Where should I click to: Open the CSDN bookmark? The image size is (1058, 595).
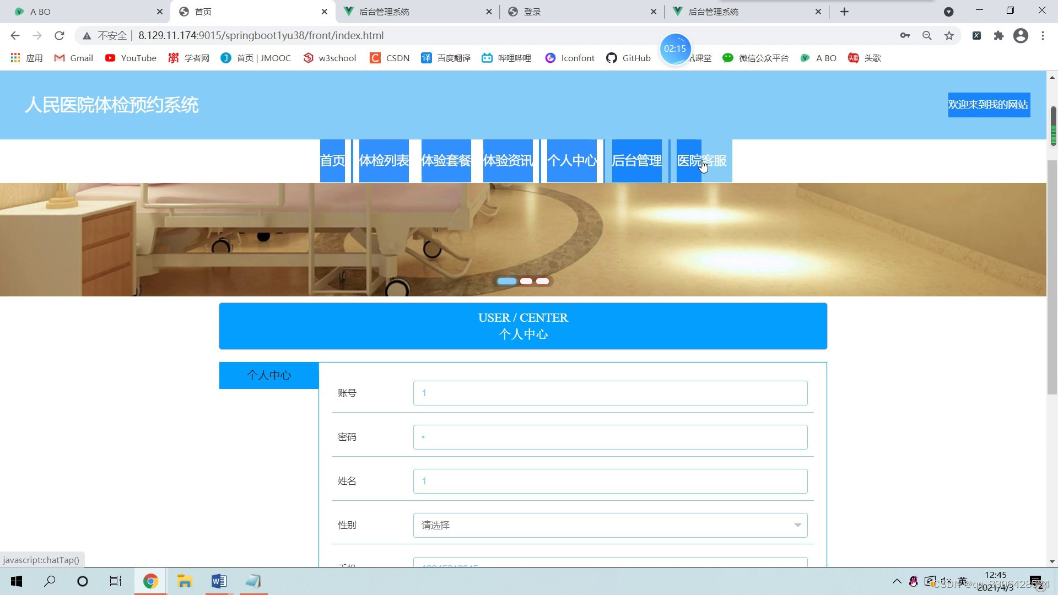click(x=390, y=58)
